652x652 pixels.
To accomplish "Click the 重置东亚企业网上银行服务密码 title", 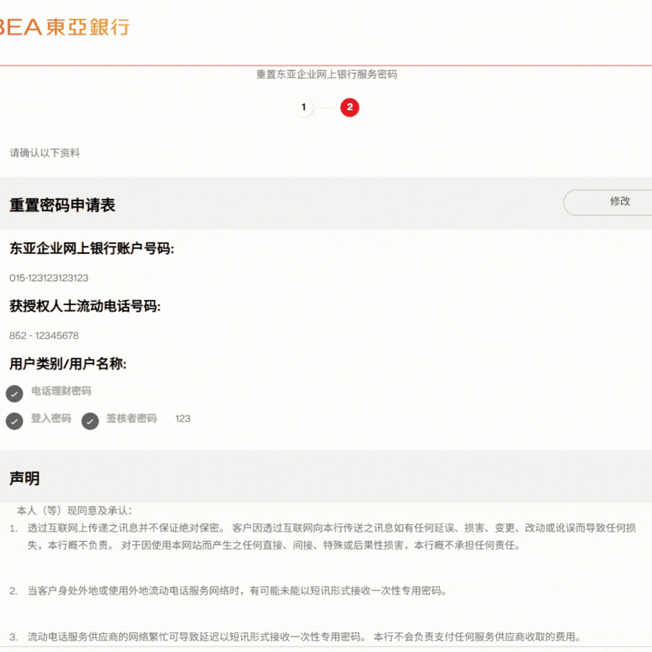I will (327, 74).
